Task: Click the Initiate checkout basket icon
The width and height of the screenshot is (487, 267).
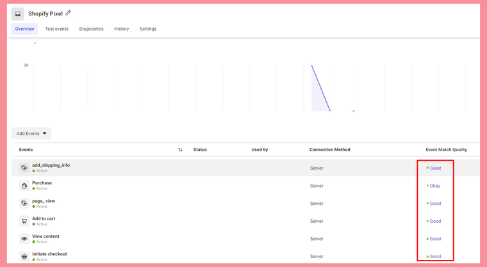Action: pyautogui.click(x=24, y=256)
